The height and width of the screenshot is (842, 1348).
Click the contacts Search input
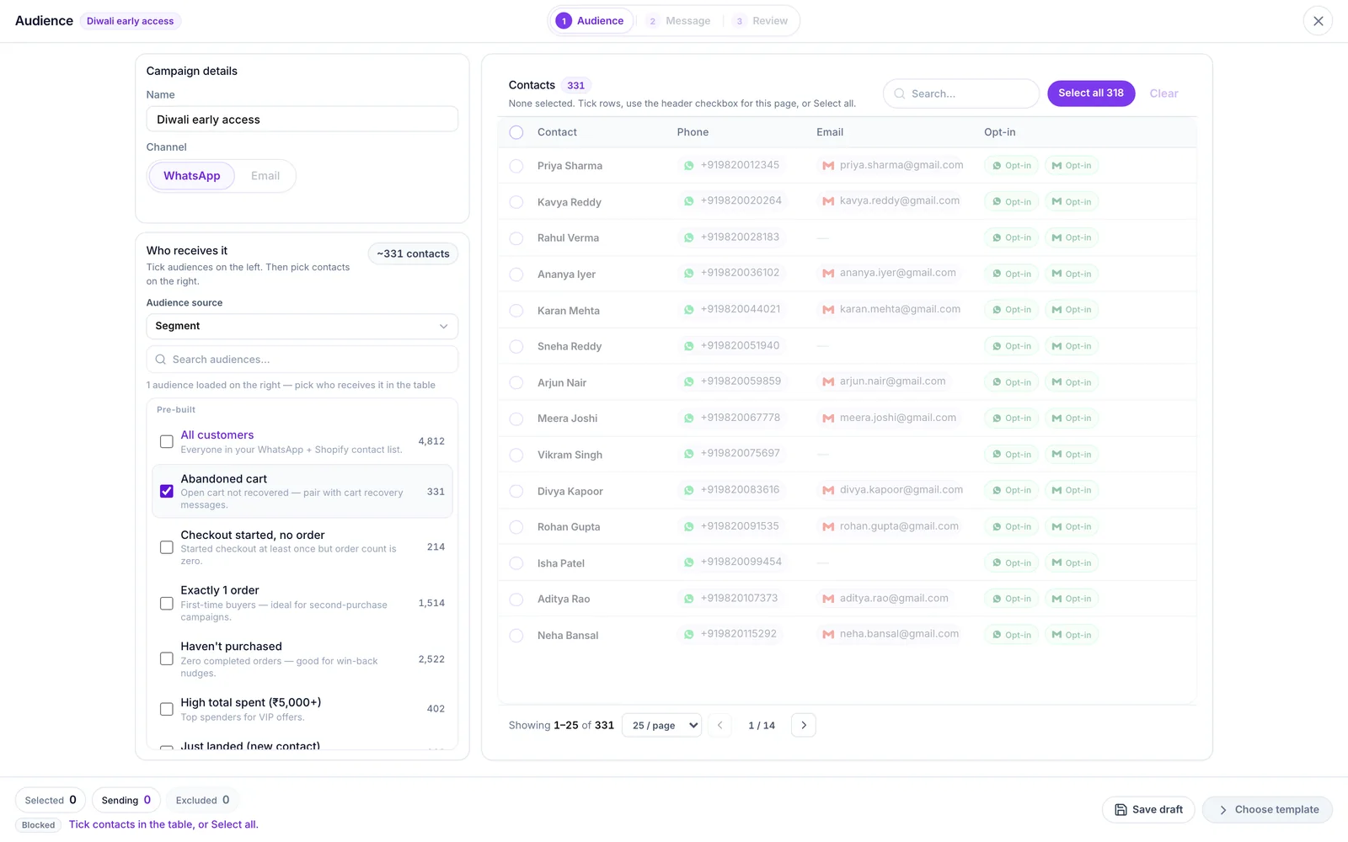pyautogui.click(x=961, y=93)
